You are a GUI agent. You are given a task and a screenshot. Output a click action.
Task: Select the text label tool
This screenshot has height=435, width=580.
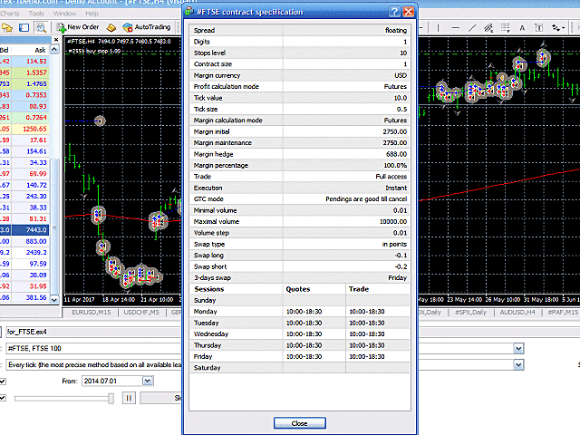(x=540, y=27)
